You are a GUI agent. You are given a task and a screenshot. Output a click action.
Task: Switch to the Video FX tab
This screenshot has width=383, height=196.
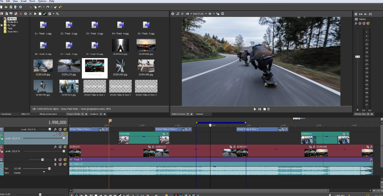click(x=25, y=114)
